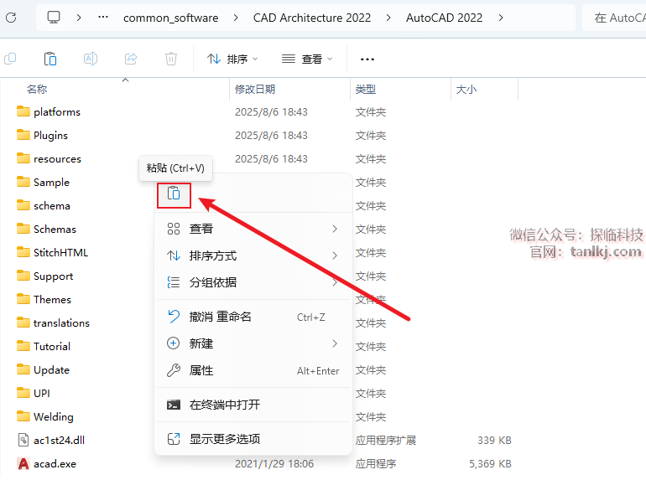646x480 pixels.
Task: Select the Tutorial folder icon
Action: 23,346
